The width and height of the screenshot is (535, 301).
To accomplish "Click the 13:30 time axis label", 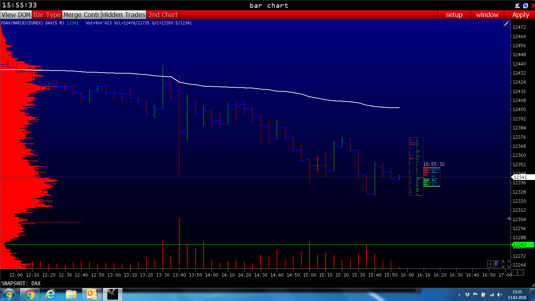I will coord(163,275).
